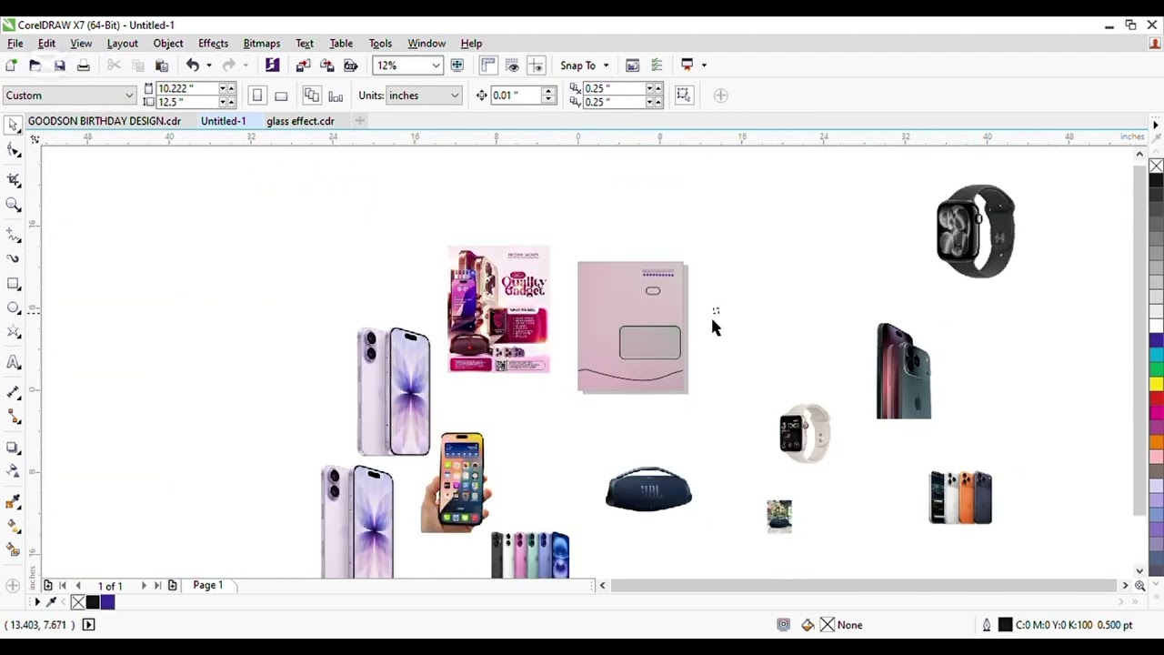The image size is (1164, 655).
Task: Increase nudge distance 0.01 spinner
Action: click(x=547, y=91)
